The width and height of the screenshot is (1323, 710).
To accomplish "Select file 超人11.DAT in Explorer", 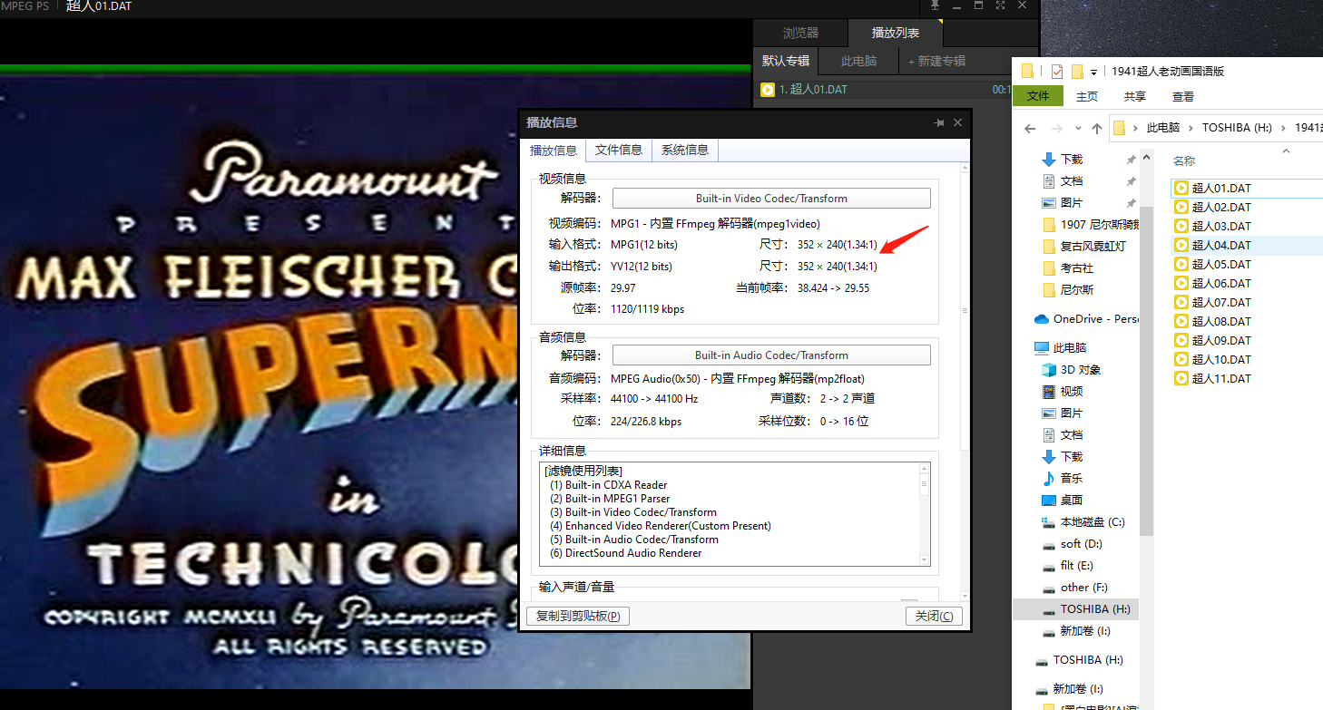I will pyautogui.click(x=1221, y=378).
